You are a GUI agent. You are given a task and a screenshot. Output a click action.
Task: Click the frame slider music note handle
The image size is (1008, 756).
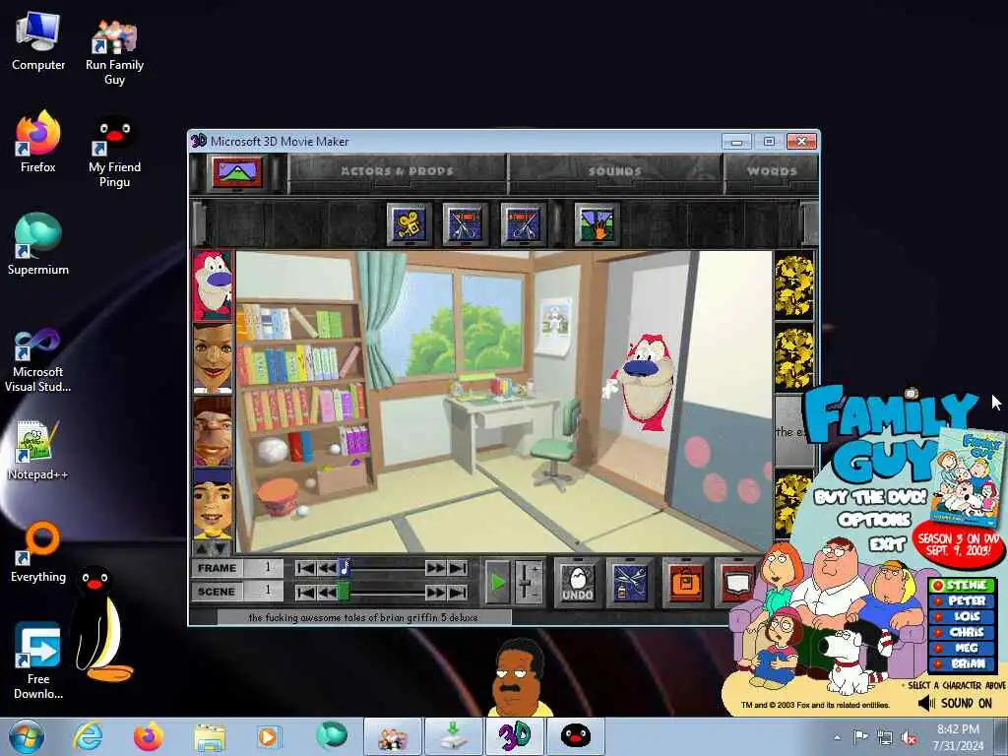point(344,568)
